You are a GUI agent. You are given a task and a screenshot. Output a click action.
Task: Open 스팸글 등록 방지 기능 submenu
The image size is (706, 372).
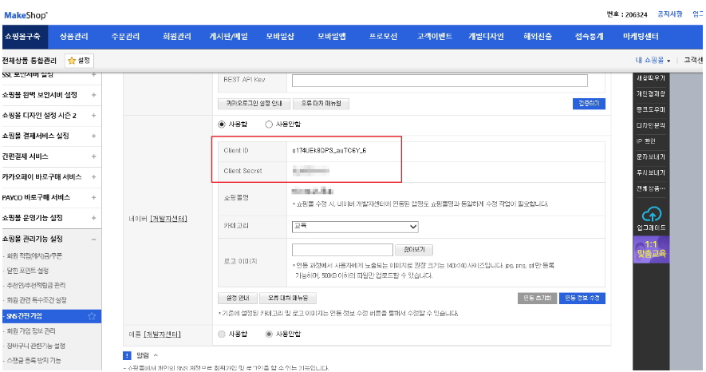pyautogui.click(x=34, y=360)
